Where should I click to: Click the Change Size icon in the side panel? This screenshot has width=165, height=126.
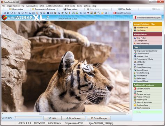click(x=135, y=41)
